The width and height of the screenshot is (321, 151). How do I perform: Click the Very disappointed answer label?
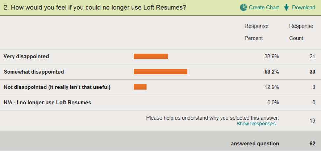pos(26,57)
